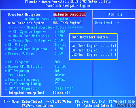Click the CPU Voltage StartUp value
The image size is (136, 108).
click(x=60, y=45)
